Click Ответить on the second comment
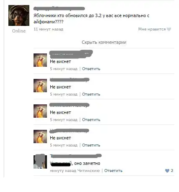The width and height of the screenshot is (179, 192). pyautogui.click(x=91, y=94)
